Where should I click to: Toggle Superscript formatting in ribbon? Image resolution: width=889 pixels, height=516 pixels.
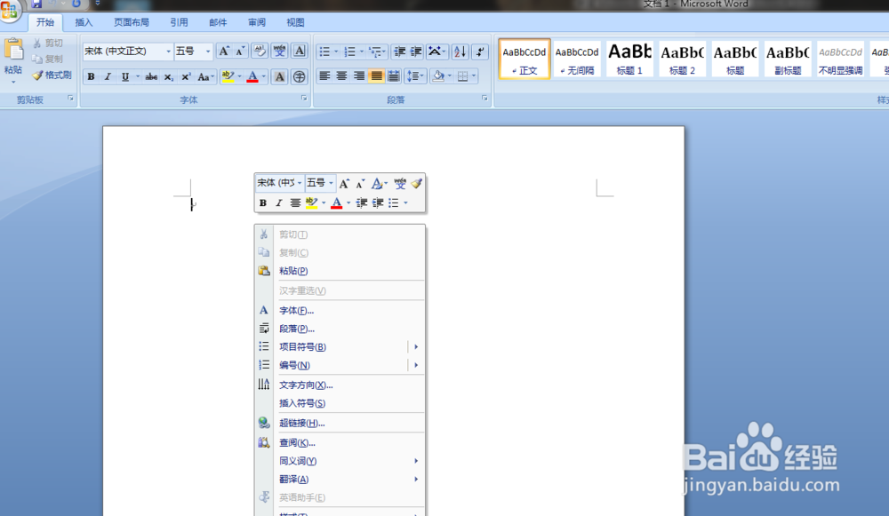click(x=186, y=76)
